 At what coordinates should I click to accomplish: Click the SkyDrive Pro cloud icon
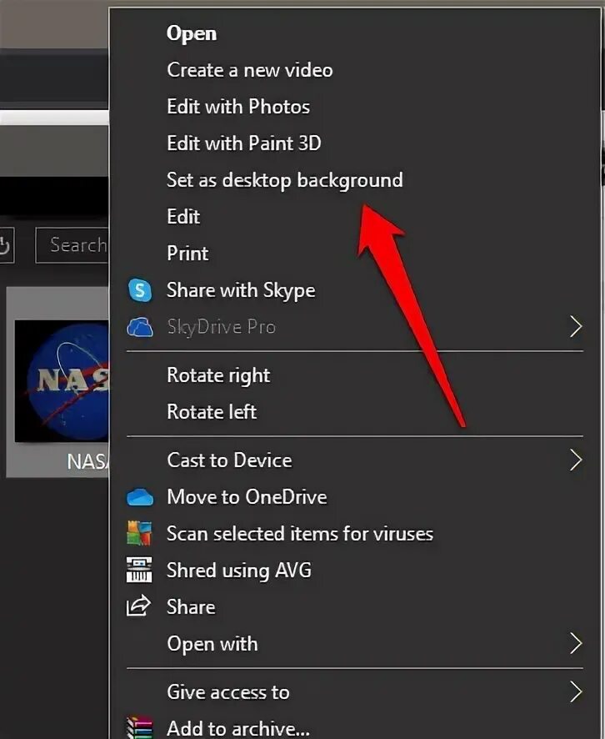(140, 327)
